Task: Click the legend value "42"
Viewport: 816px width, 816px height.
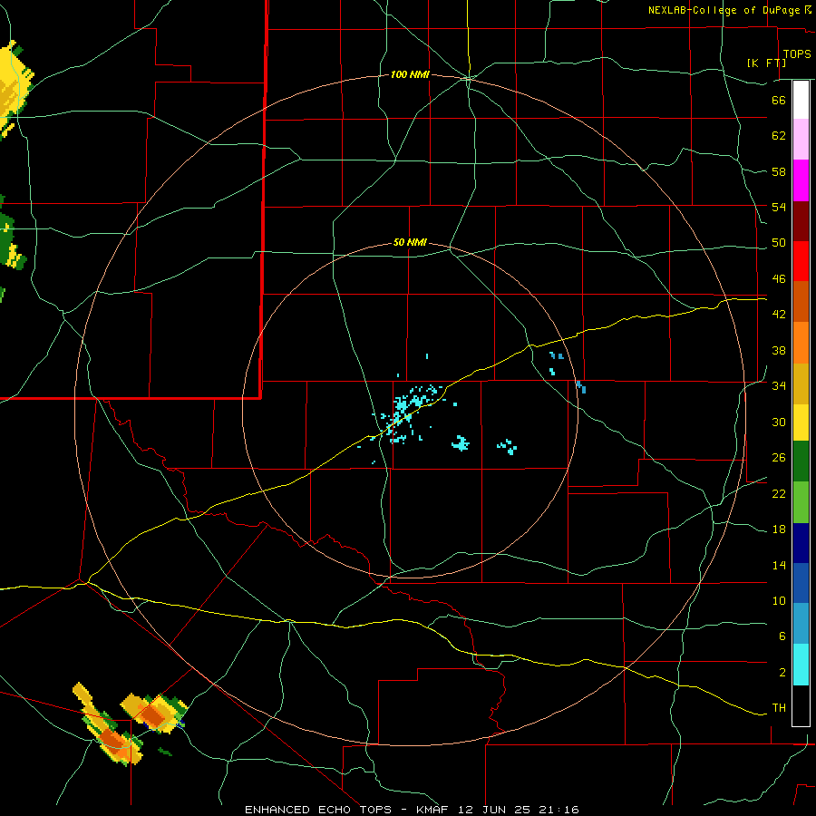Action: click(779, 315)
